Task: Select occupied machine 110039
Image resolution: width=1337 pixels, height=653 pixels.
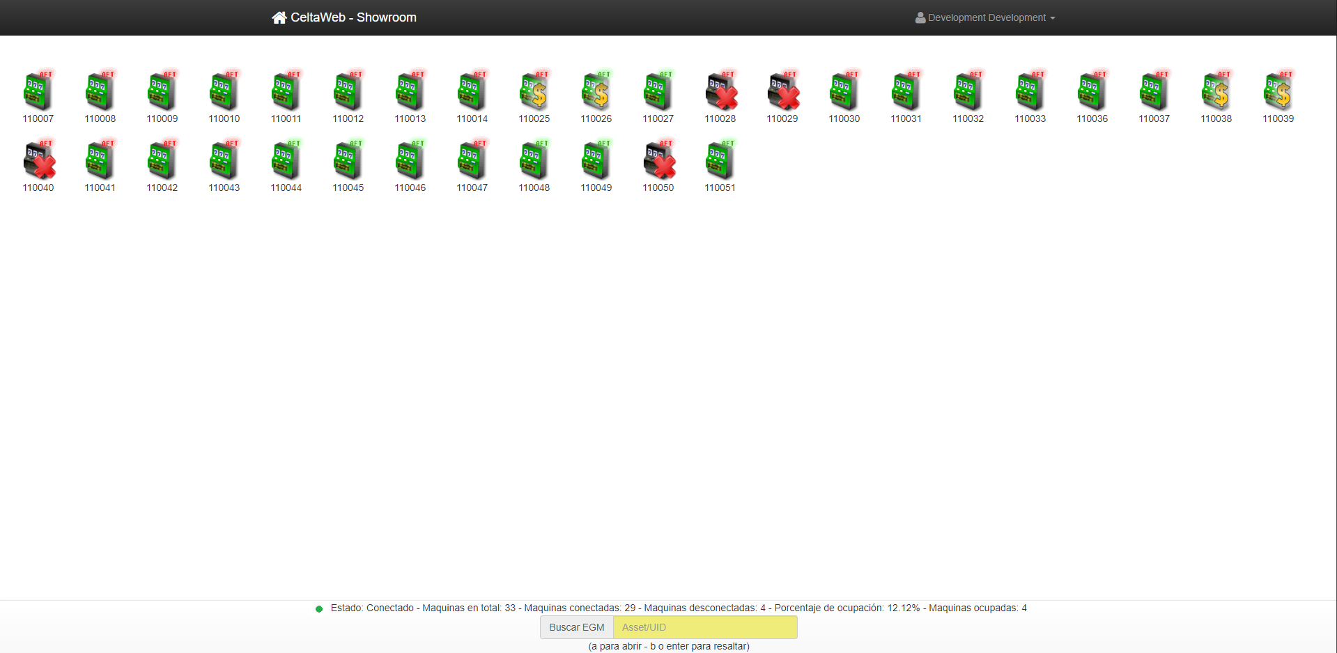Action: pyautogui.click(x=1278, y=91)
